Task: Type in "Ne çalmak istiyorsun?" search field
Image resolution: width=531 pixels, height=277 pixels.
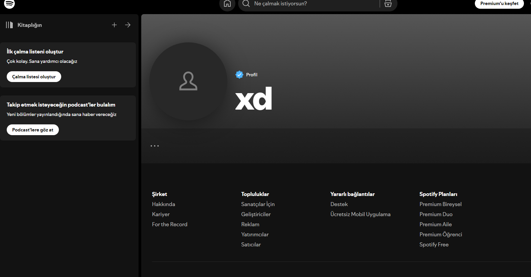Action: pyautogui.click(x=313, y=4)
